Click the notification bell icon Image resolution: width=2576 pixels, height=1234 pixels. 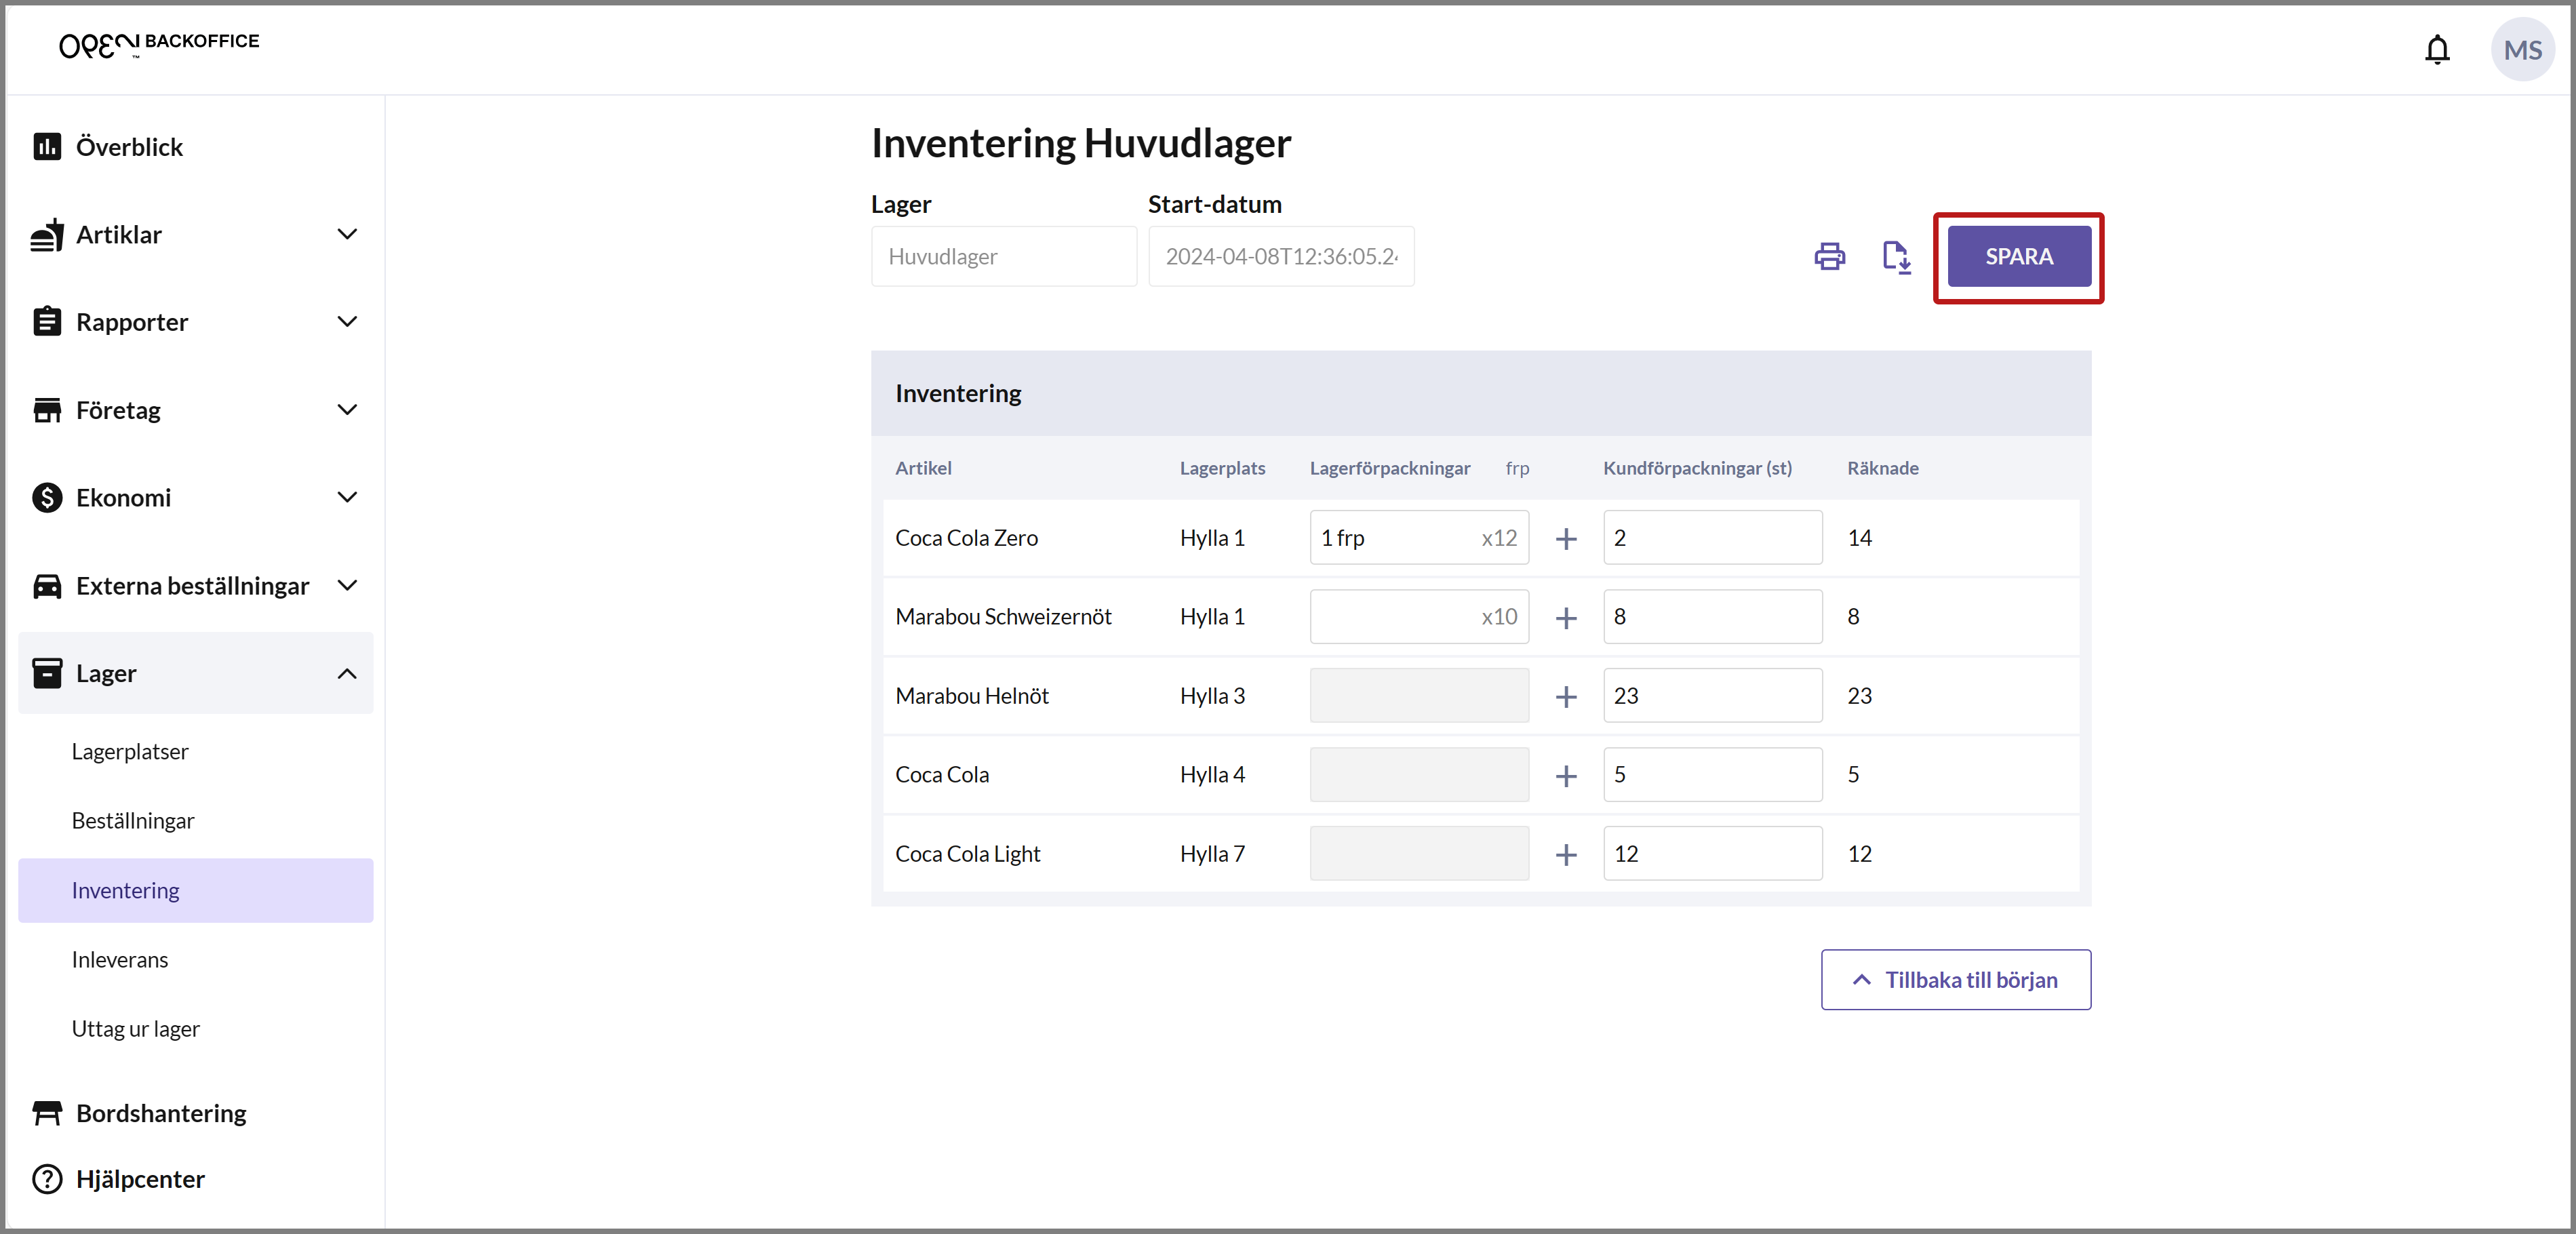pos(2437,50)
